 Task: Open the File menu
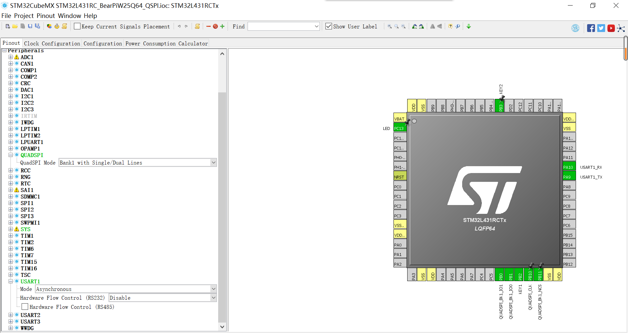(6, 16)
